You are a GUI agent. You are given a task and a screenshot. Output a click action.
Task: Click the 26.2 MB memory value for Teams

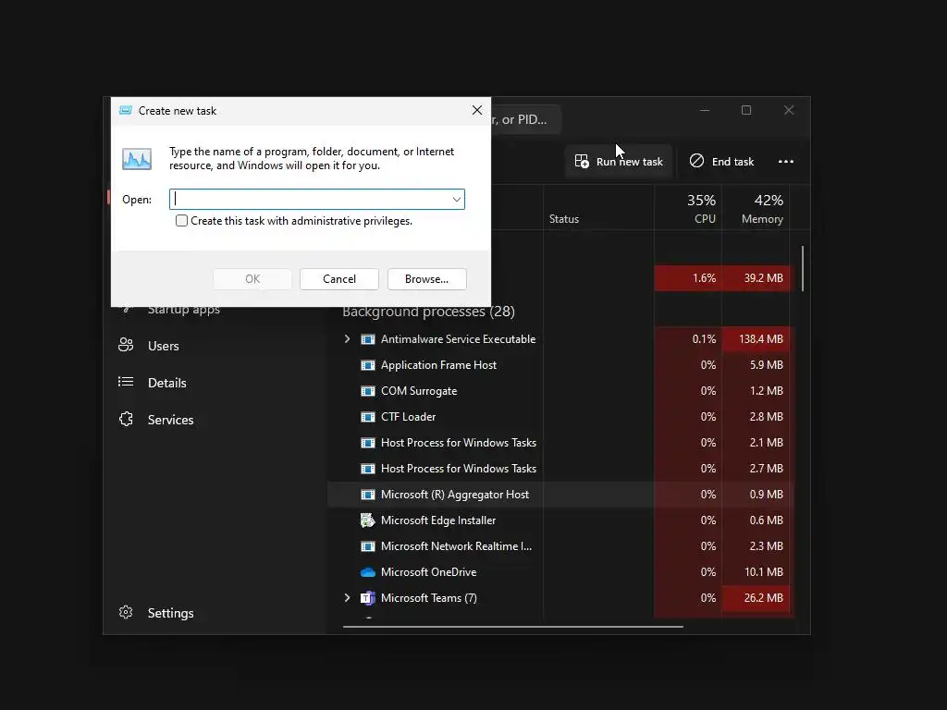(x=763, y=598)
